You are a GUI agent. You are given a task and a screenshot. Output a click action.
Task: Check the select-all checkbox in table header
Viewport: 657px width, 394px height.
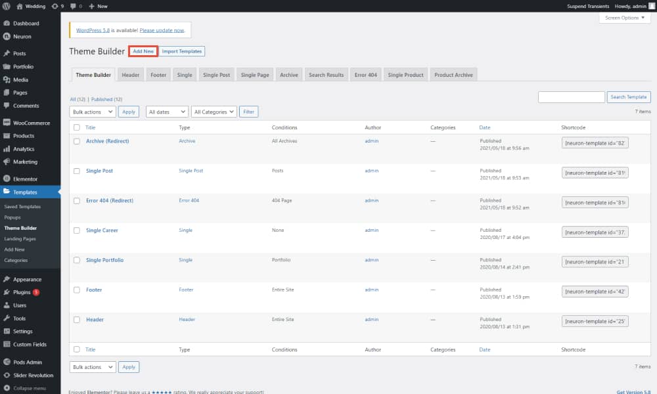tap(77, 127)
